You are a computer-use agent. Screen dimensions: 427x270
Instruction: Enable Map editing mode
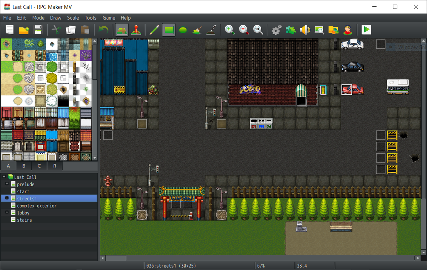122,30
